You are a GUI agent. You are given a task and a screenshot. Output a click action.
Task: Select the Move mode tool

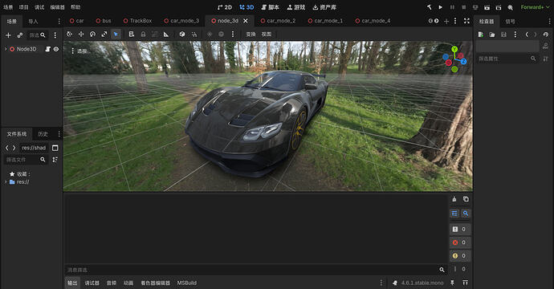pos(81,35)
